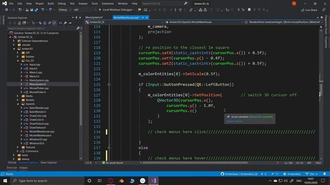Open the Debug configuration dropdown

click(x=64, y=10)
